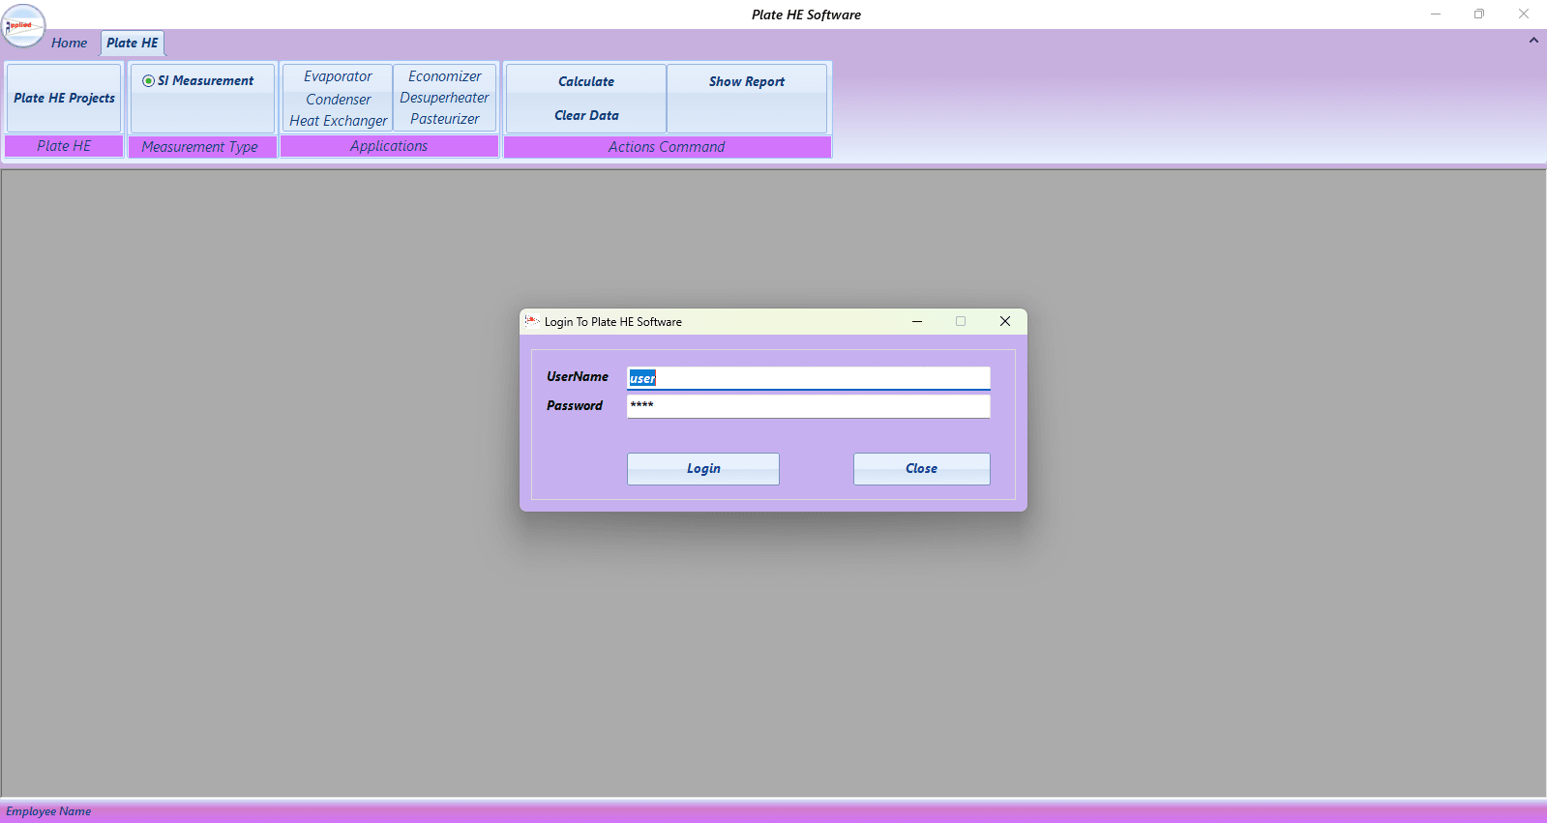Click the Login button in dialog
This screenshot has width=1547, height=823.
[703, 469]
